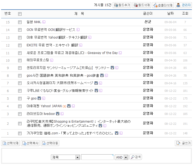Check the checkbox for post number 15
This screenshot has width=194, height=166.
[x=20, y=22]
